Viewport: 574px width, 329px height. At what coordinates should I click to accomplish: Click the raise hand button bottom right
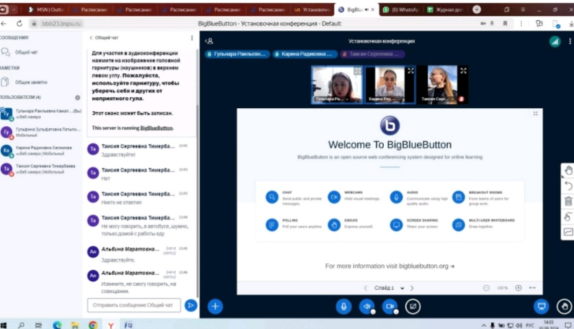(564, 306)
